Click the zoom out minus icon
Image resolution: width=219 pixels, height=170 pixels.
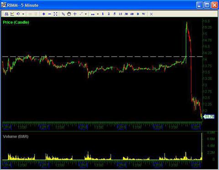[50, 14]
